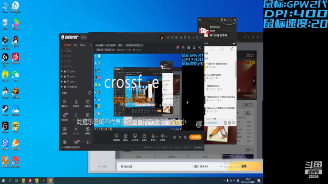Open the 浙江一区 server dropdown in launcher
The width and height of the screenshot is (328, 184).
tap(201, 166)
